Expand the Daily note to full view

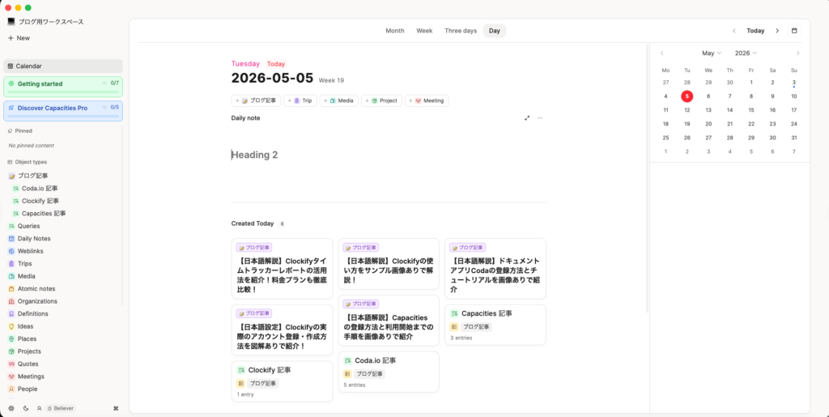click(527, 118)
